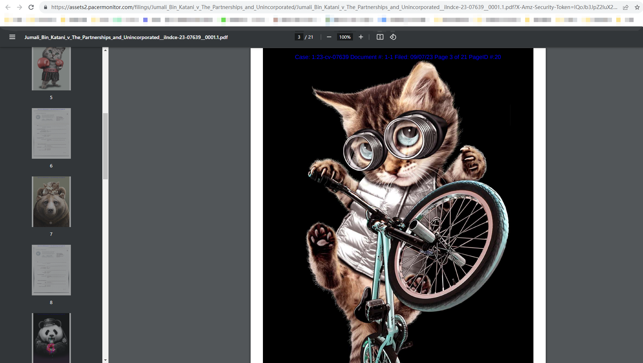Viewport: 643px width, 363px height.
Task: Open page 8 document thumbnail
Action: tap(51, 270)
